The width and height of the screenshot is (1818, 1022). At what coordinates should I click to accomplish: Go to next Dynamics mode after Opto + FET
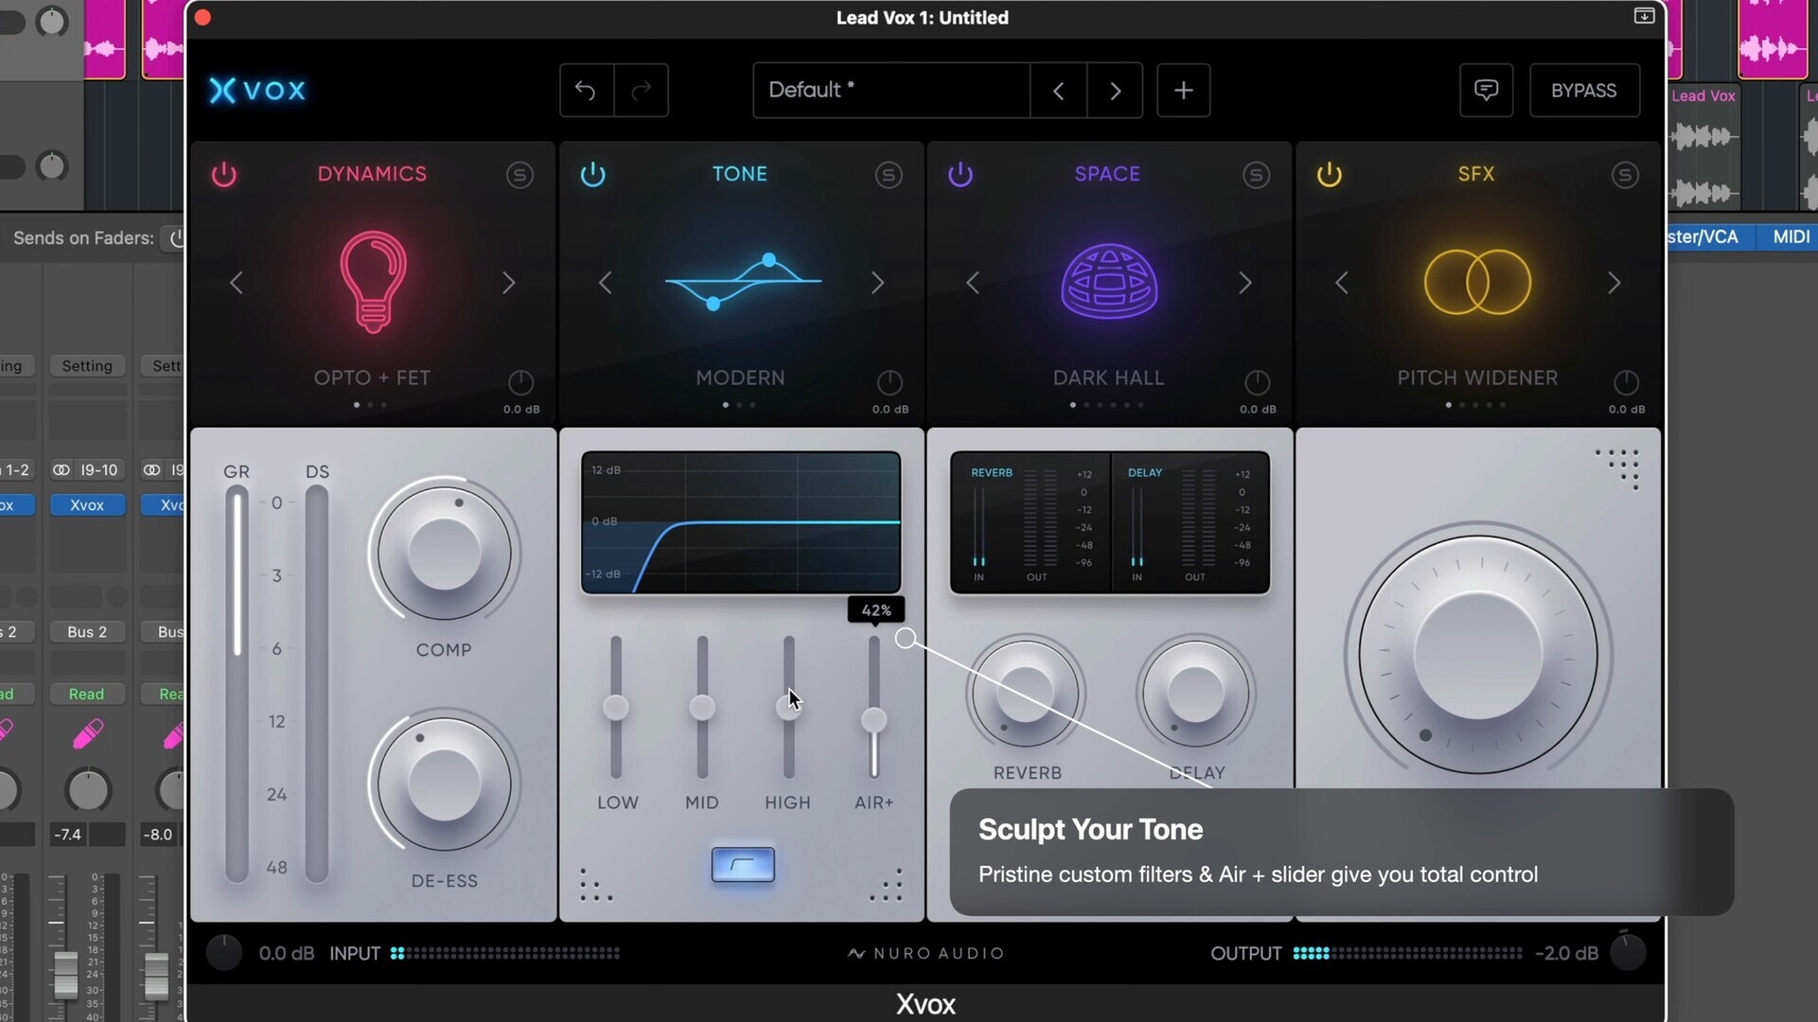[x=508, y=282]
